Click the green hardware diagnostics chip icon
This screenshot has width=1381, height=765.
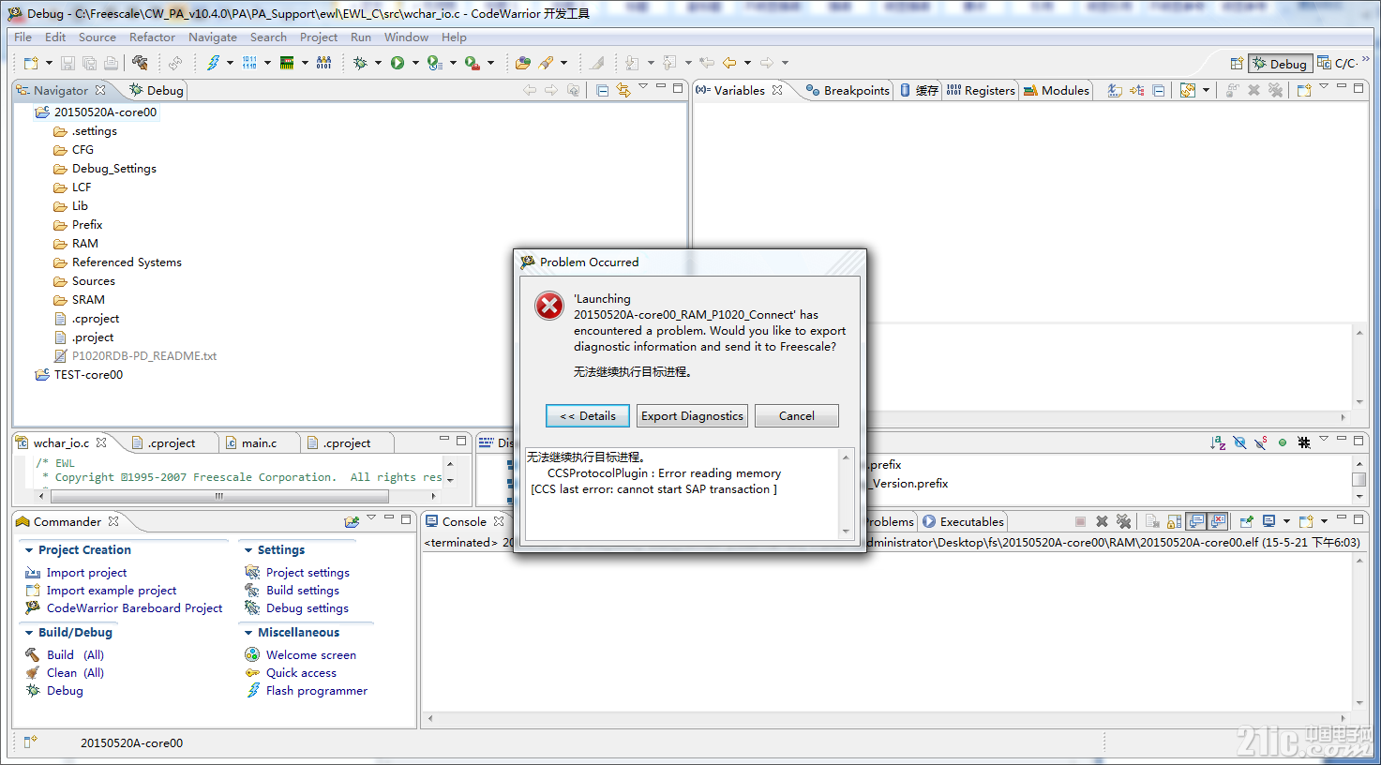[x=287, y=63]
